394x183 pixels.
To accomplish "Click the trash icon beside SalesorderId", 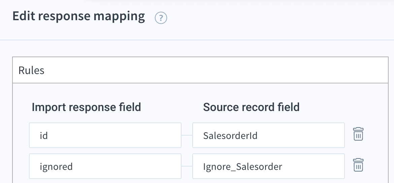I will pos(358,134).
